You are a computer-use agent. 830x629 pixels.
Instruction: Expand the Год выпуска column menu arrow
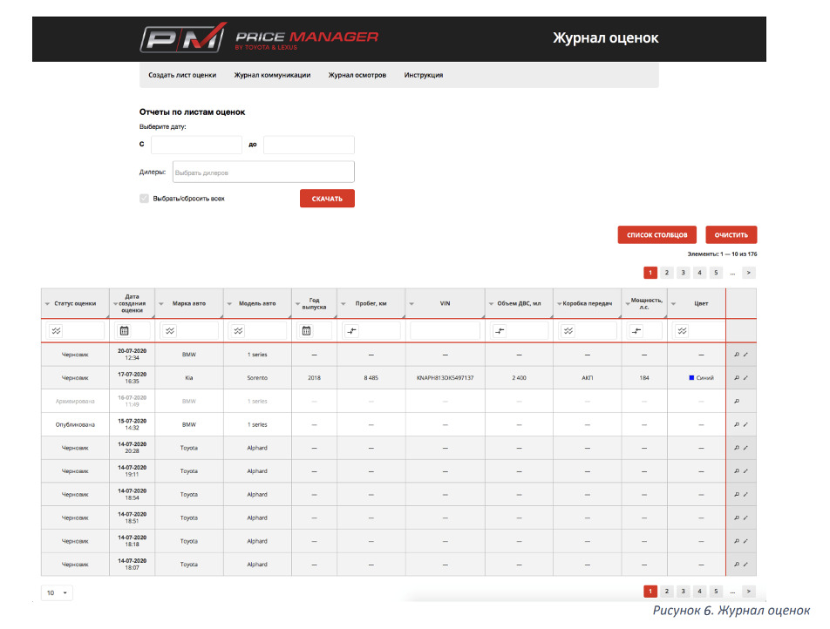297,304
